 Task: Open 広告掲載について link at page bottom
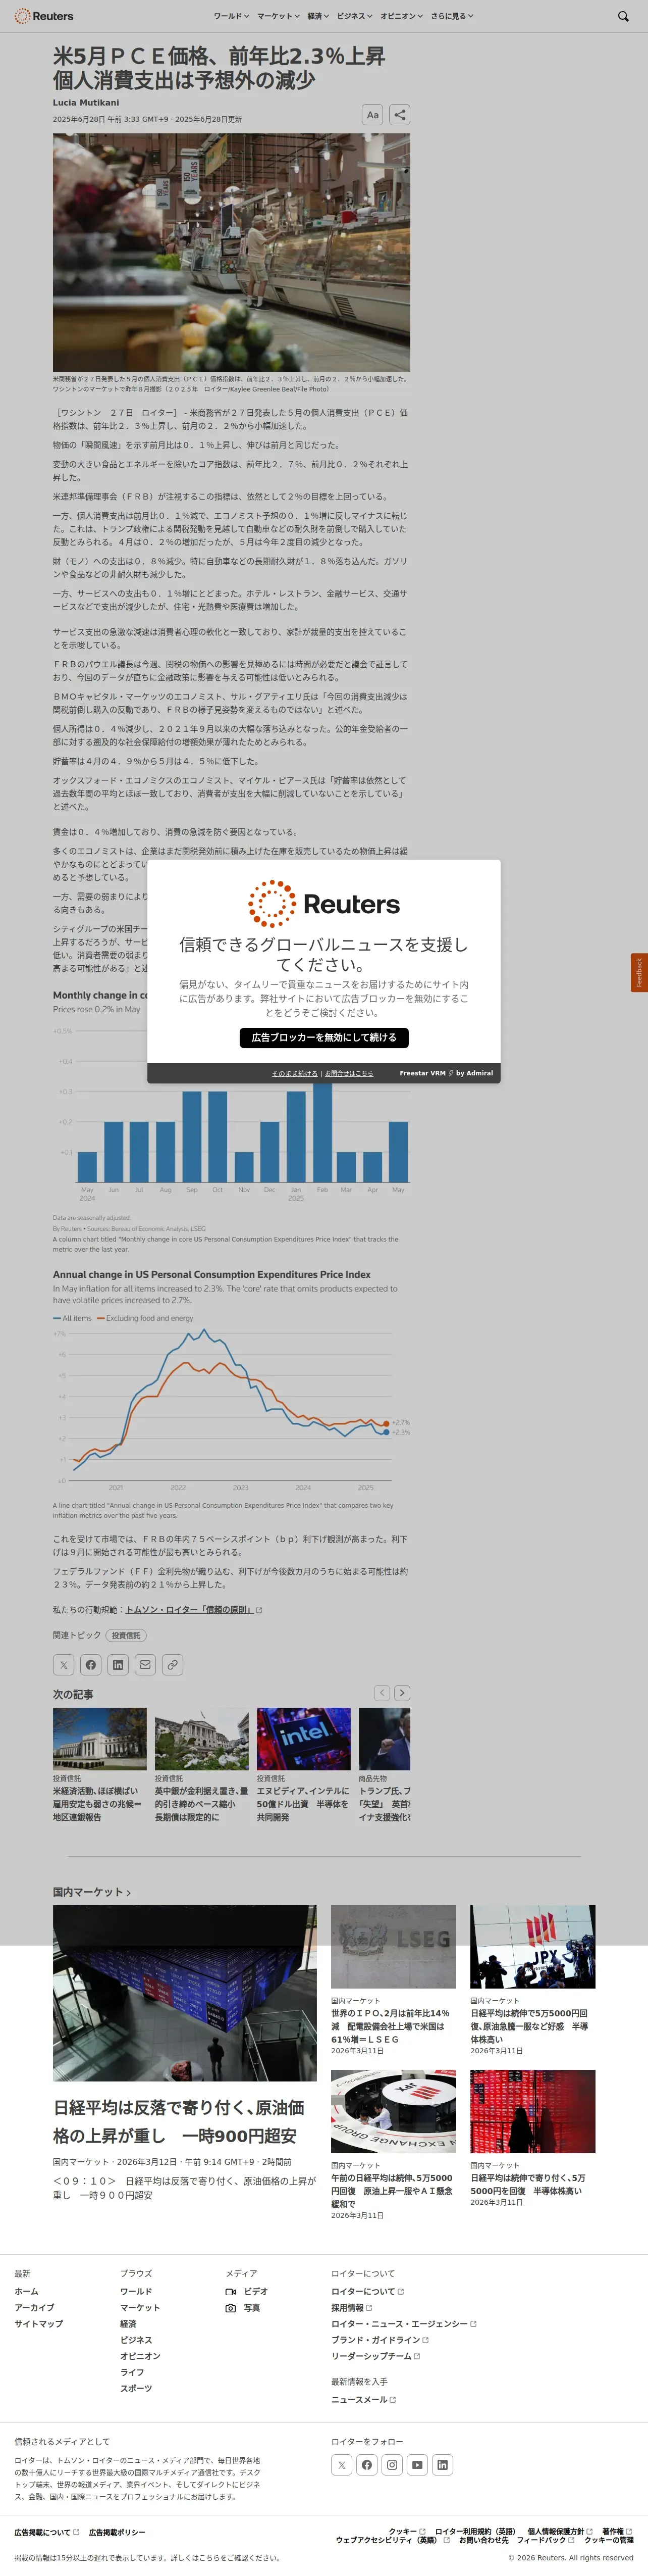pyautogui.click(x=46, y=2532)
